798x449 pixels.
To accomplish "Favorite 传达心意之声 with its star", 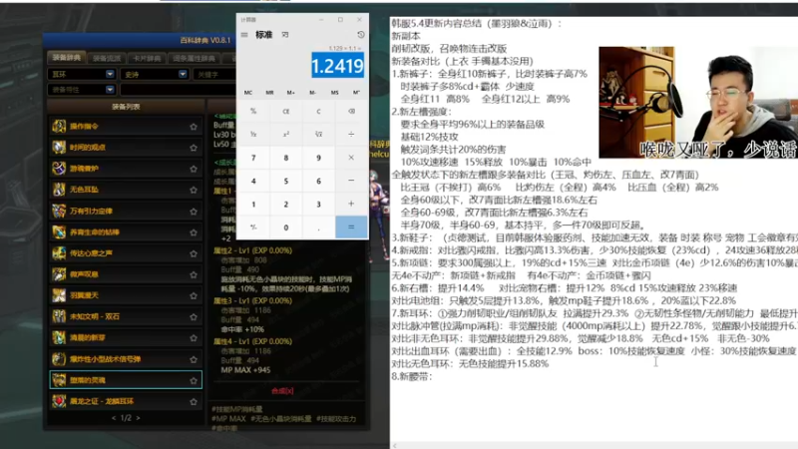I will [194, 253].
